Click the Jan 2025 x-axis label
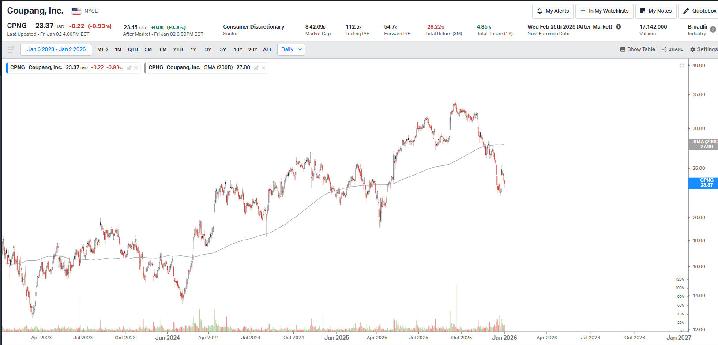This screenshot has height=345, width=718. [337, 337]
